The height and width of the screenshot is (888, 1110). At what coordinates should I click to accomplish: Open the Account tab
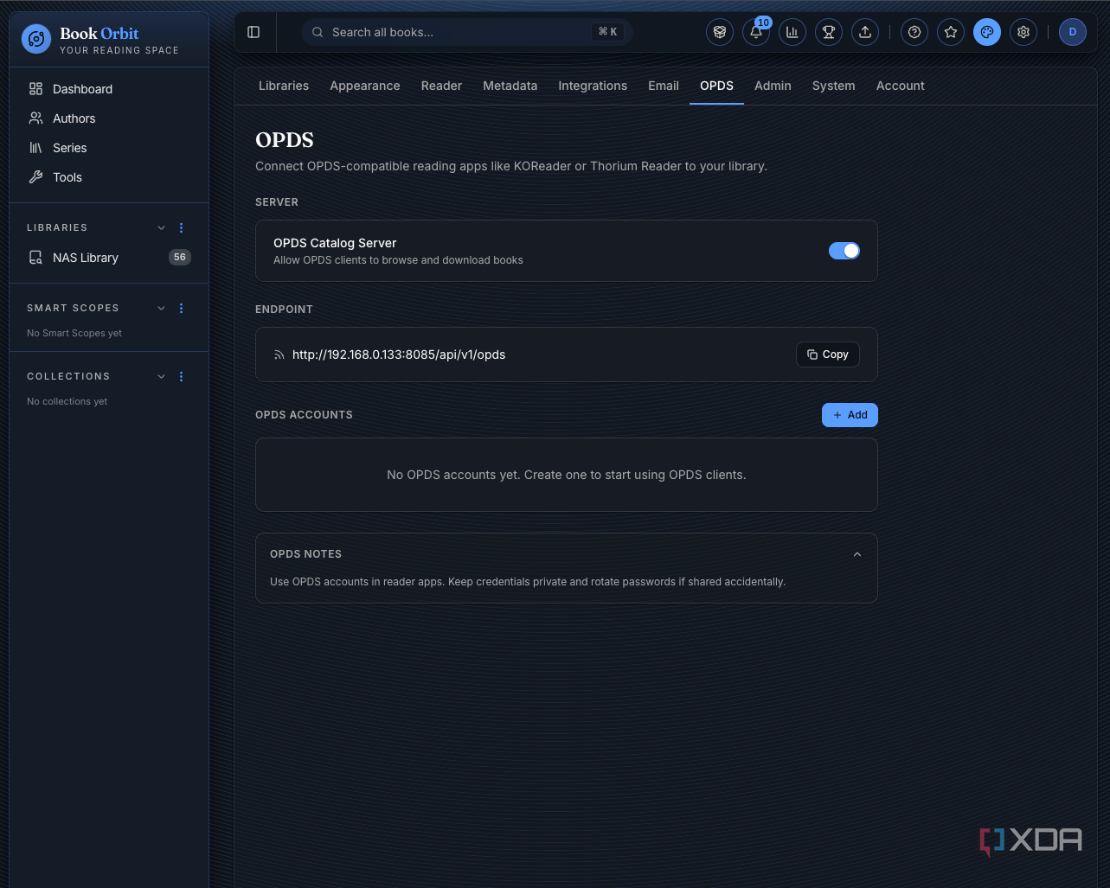901,86
